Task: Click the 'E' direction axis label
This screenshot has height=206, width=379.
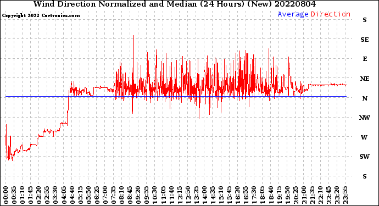Action: pyautogui.click(x=365, y=59)
